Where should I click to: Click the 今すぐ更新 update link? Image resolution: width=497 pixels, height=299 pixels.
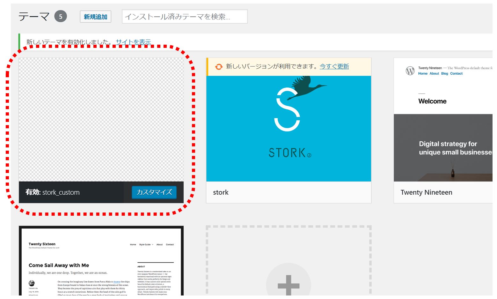tap(334, 66)
